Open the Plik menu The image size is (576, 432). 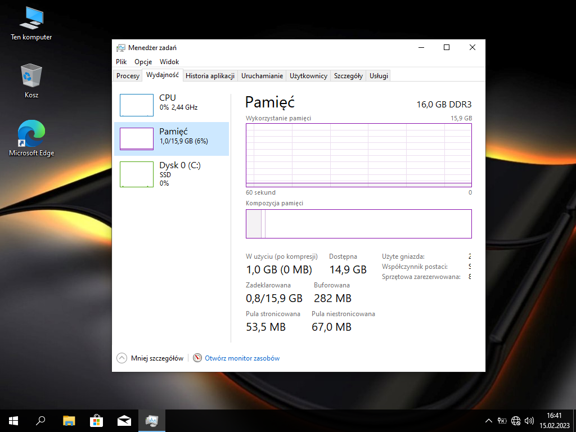121,62
